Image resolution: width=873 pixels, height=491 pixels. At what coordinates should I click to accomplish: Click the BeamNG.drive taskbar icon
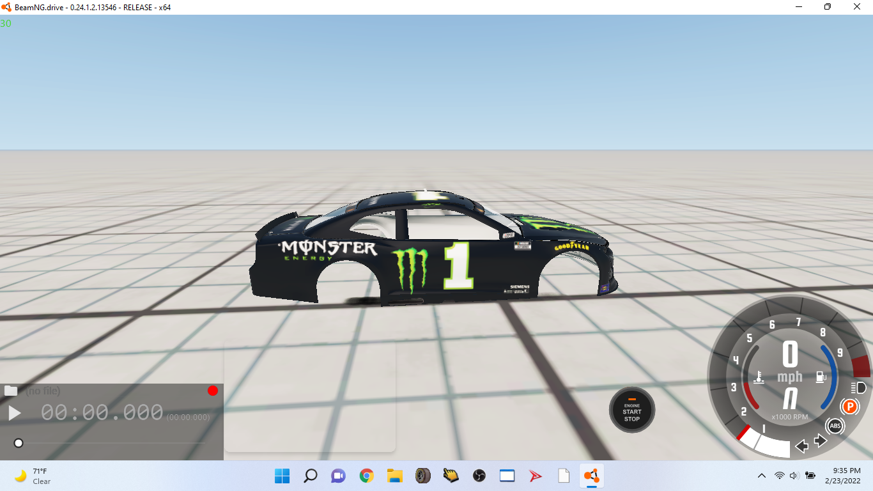coord(591,476)
